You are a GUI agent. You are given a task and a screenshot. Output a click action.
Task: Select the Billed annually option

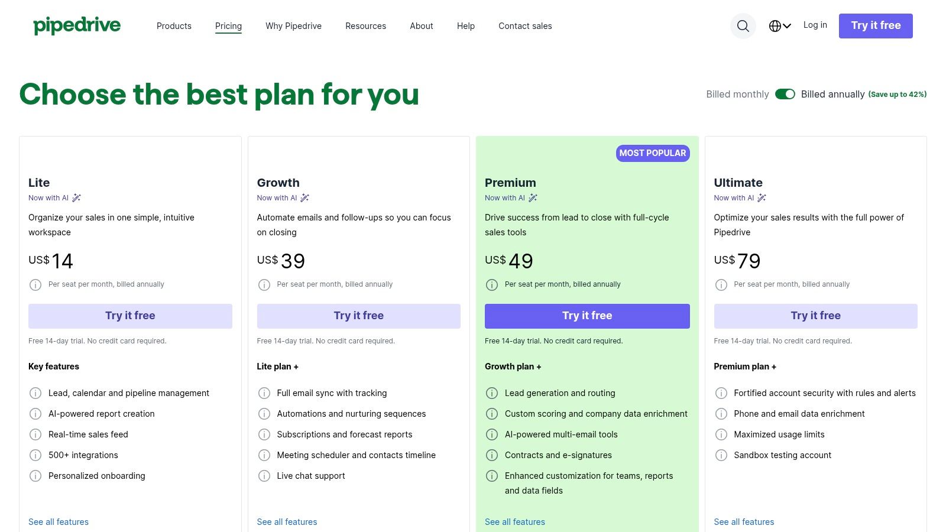click(832, 94)
